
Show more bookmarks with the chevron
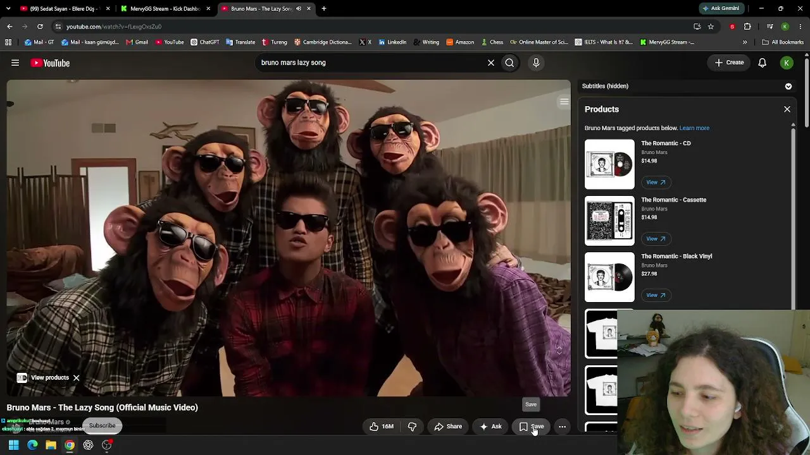tap(745, 42)
